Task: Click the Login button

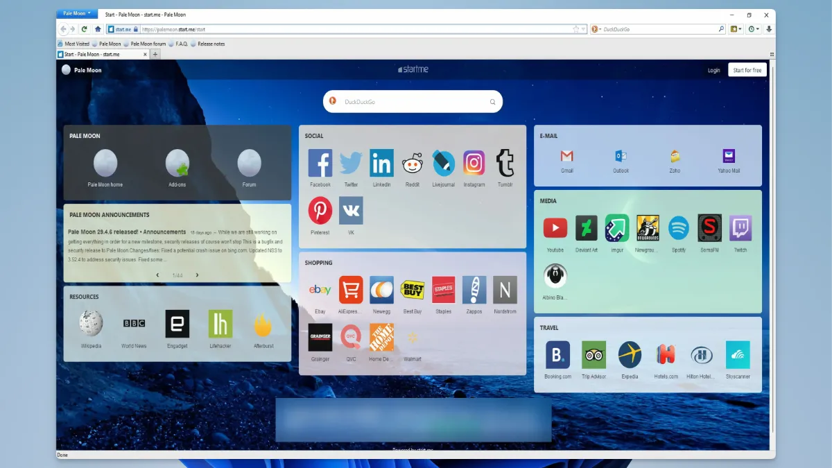Action: pos(713,70)
